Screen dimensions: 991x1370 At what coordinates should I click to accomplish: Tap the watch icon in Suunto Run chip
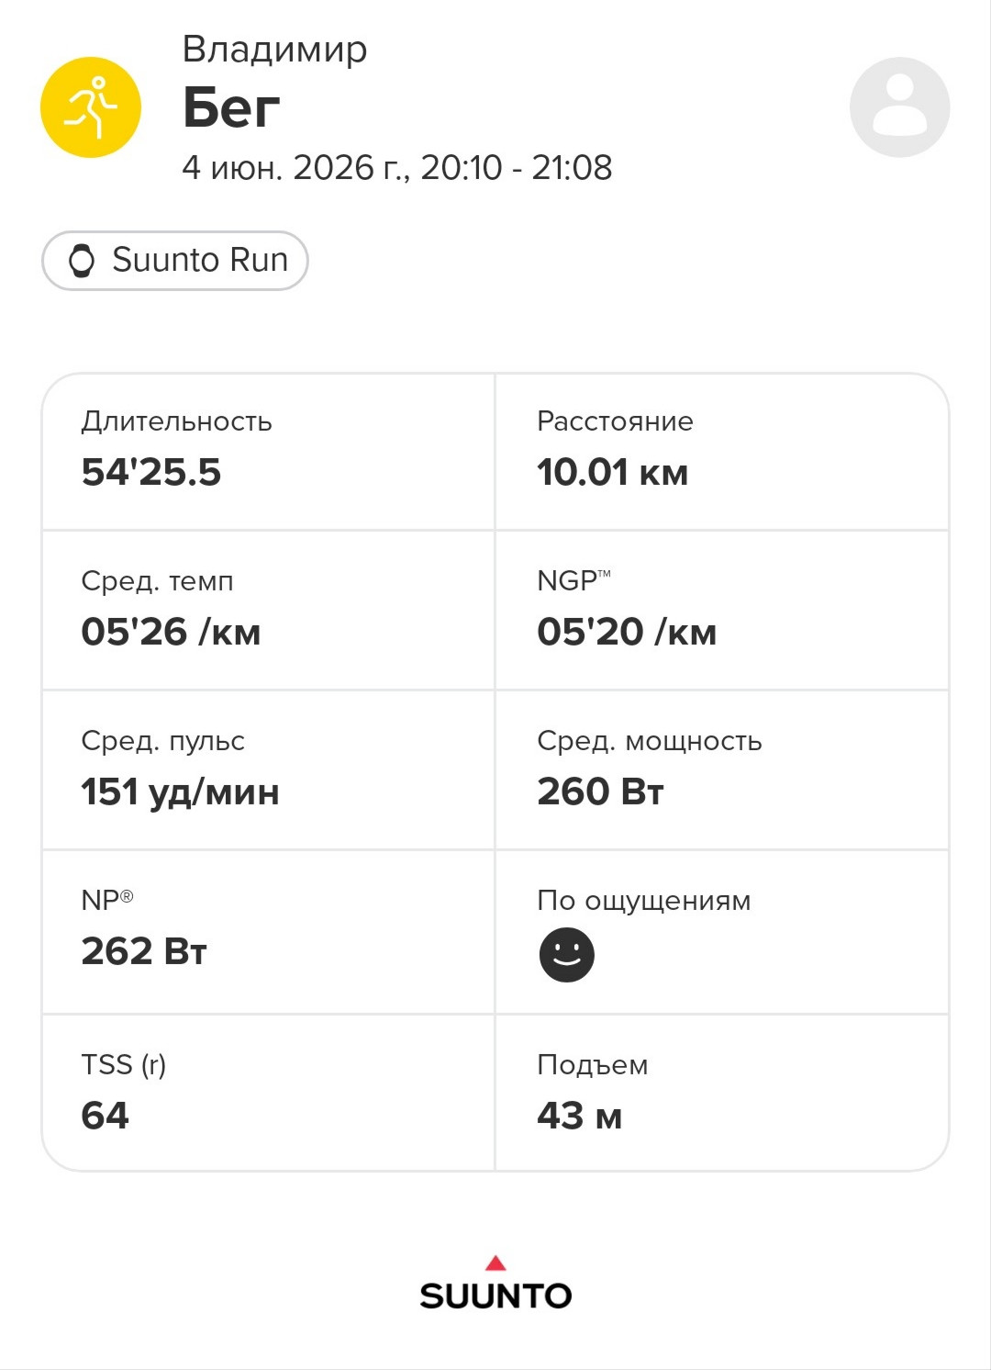[x=82, y=261]
